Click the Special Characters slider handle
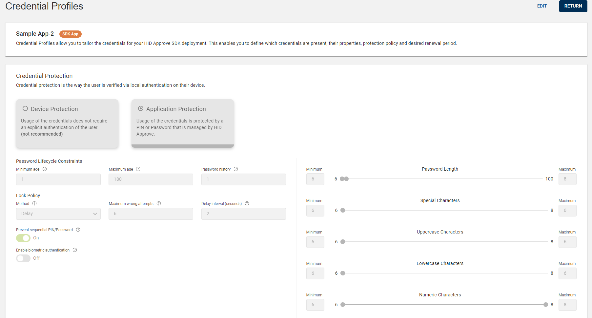The image size is (592, 318). pyautogui.click(x=343, y=210)
